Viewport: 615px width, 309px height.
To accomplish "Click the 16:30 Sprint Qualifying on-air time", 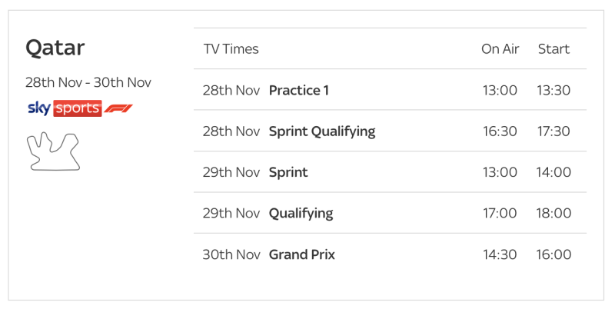I will click(x=500, y=131).
